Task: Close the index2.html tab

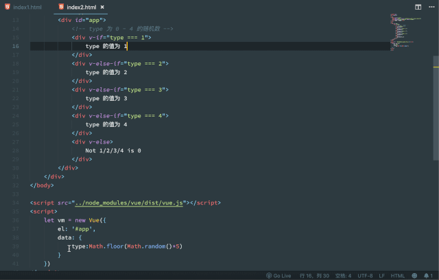Action: (x=102, y=8)
